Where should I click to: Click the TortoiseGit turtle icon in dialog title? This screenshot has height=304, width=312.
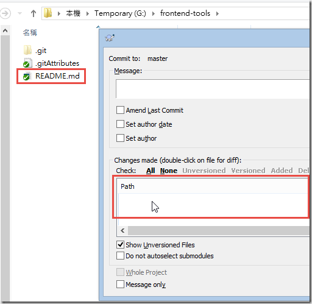click(110, 38)
